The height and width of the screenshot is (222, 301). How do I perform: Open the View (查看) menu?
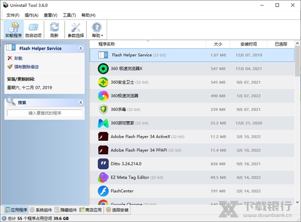[x=51, y=15]
